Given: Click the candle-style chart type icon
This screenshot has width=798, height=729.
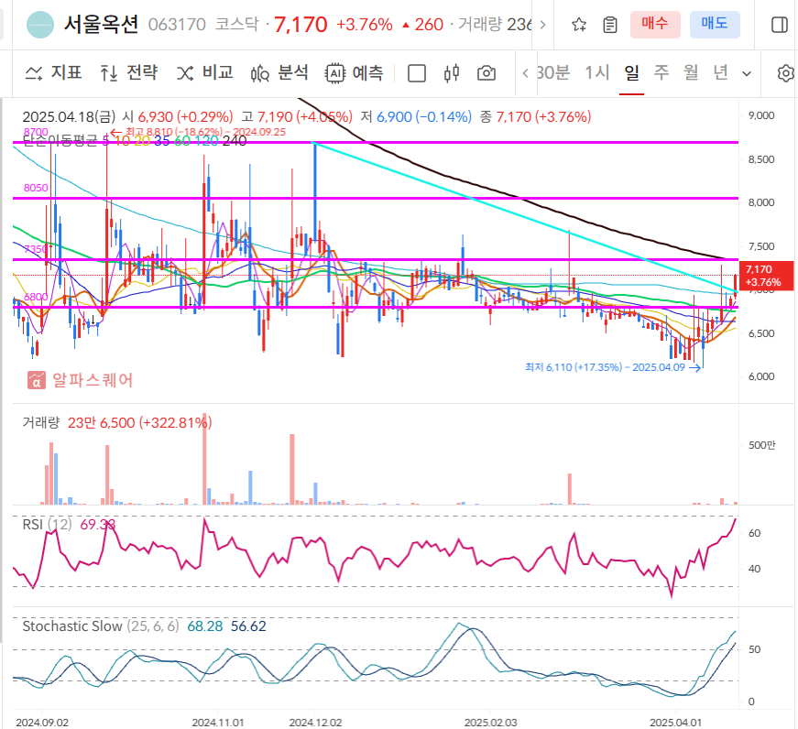Looking at the screenshot, I should [x=451, y=72].
